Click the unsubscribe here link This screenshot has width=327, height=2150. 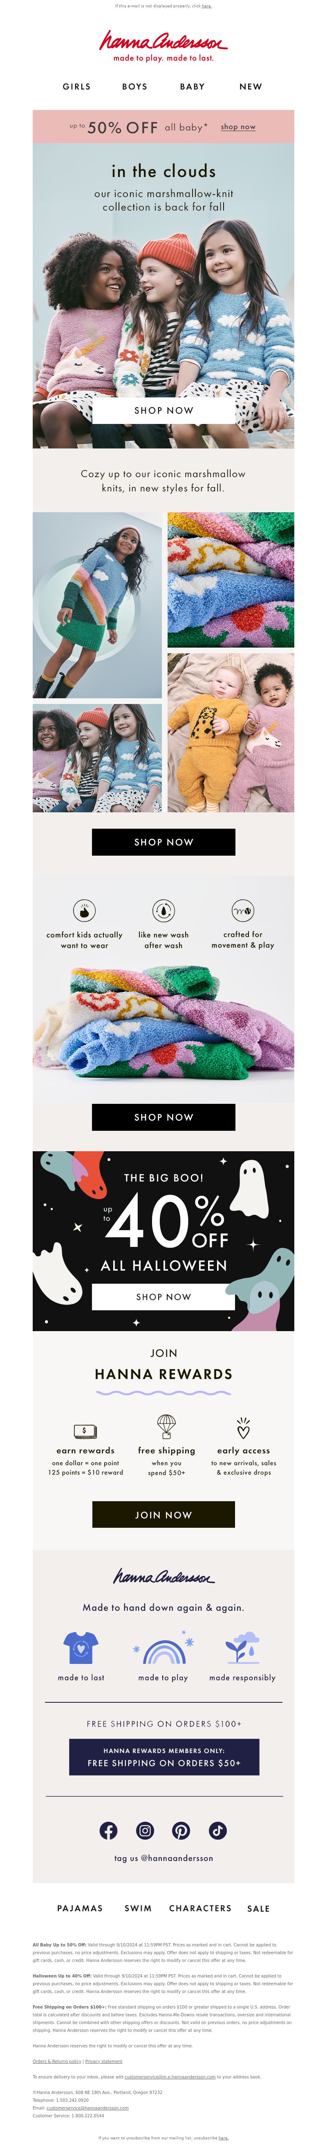click(224, 2137)
